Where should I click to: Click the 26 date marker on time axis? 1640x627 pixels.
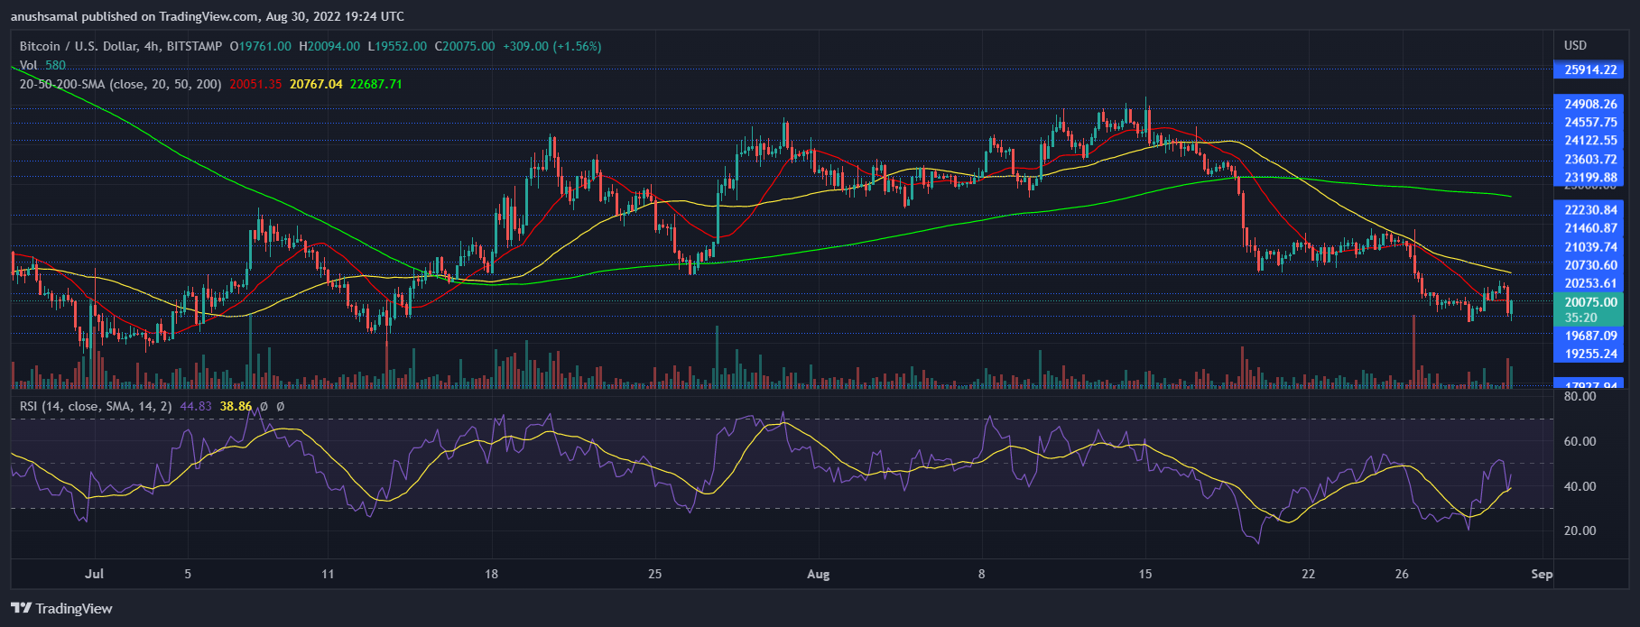pyautogui.click(x=1402, y=574)
